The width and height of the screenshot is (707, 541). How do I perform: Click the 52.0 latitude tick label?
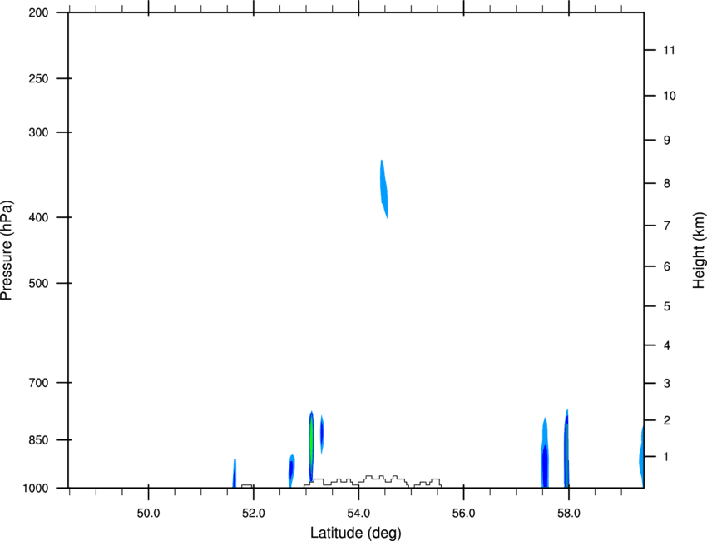[254, 514]
